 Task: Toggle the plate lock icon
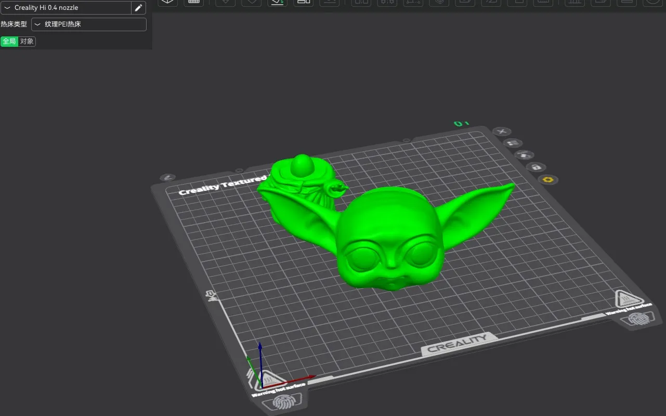pyautogui.click(x=536, y=167)
